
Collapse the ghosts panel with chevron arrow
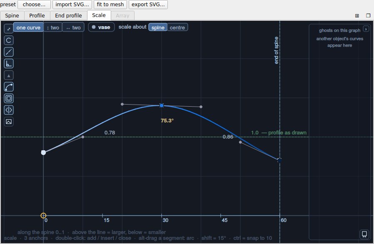[366, 29]
